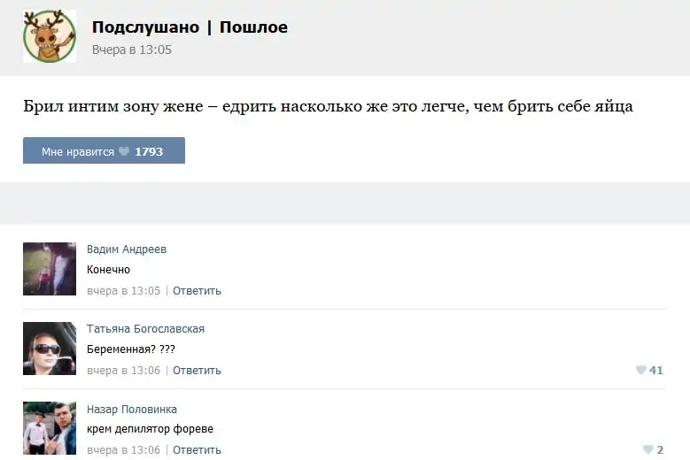Open Назар Половинка's avatar photo
The width and height of the screenshot is (690, 460).
click(x=50, y=428)
